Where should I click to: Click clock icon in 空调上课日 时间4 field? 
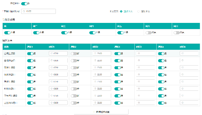point(182,53)
